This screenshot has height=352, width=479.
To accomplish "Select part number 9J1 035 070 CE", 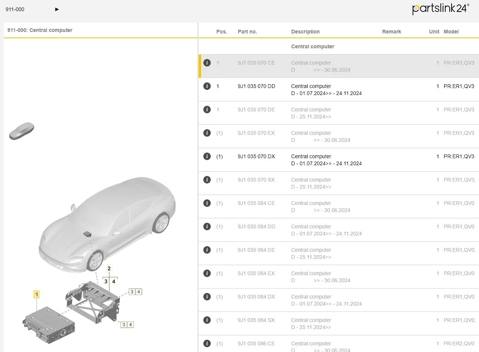I will pyautogui.click(x=256, y=63).
